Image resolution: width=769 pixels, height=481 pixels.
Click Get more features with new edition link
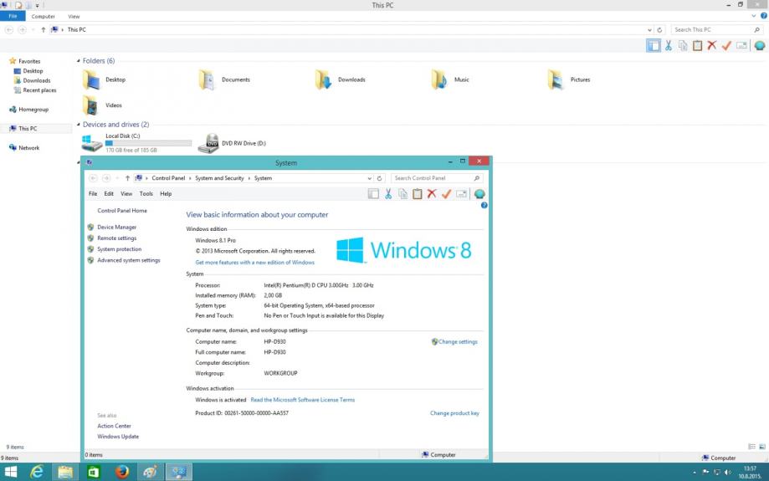254,263
